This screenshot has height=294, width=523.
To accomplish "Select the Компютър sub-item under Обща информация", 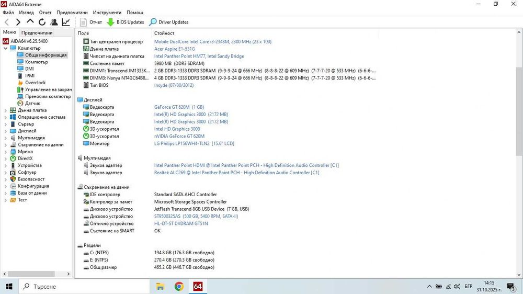I will coord(37,62).
